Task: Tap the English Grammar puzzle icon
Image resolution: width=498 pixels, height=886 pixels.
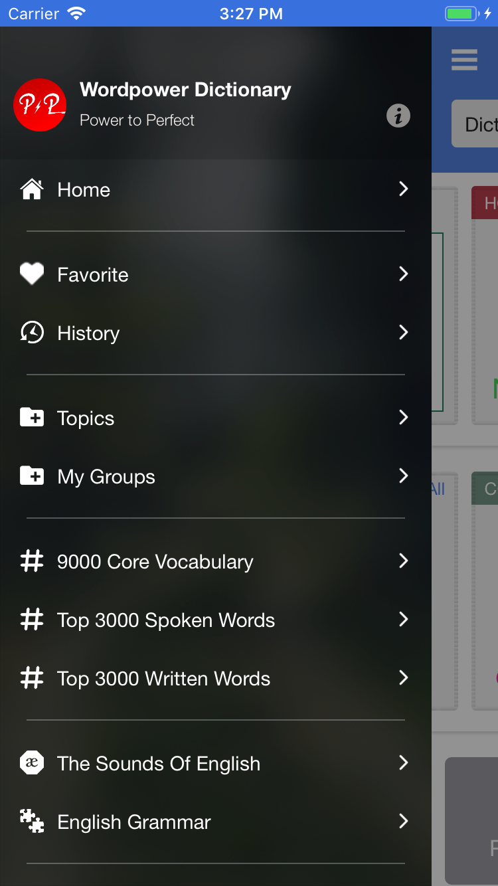Action: (x=32, y=822)
